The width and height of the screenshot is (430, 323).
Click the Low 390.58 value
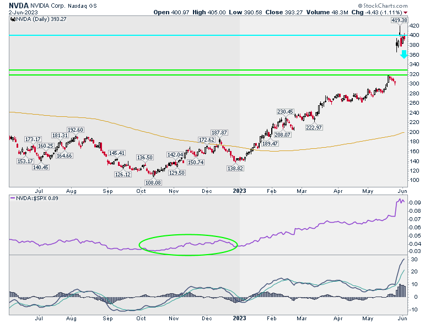coord(246,12)
